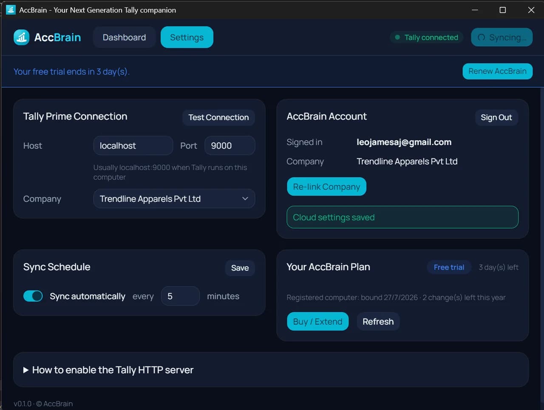Image resolution: width=544 pixels, height=410 pixels.
Task: Click the Company dropdown chevron arrow
Action: [x=245, y=199]
